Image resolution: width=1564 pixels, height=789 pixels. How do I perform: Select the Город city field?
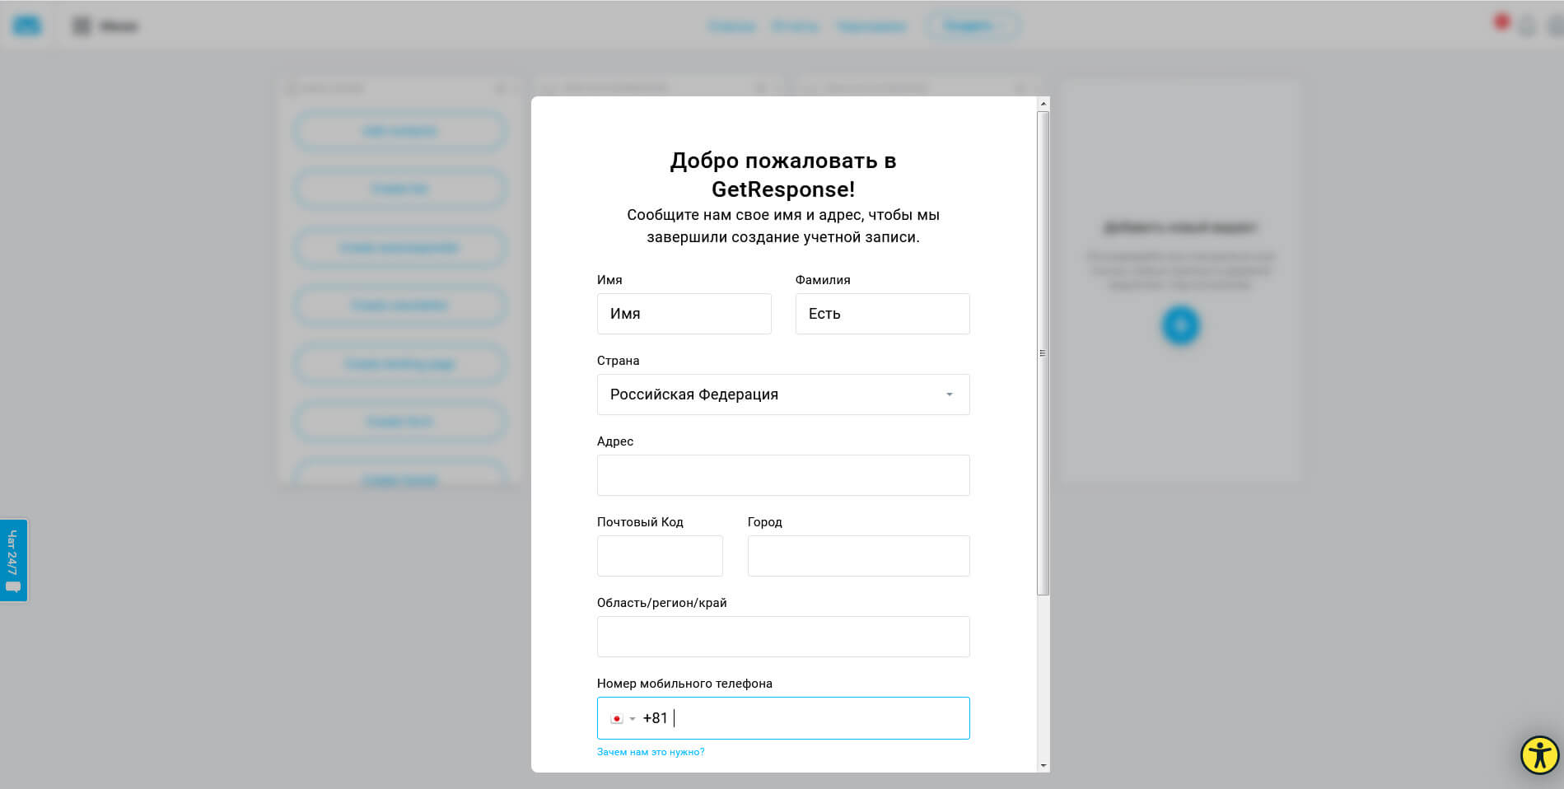[x=858, y=556]
